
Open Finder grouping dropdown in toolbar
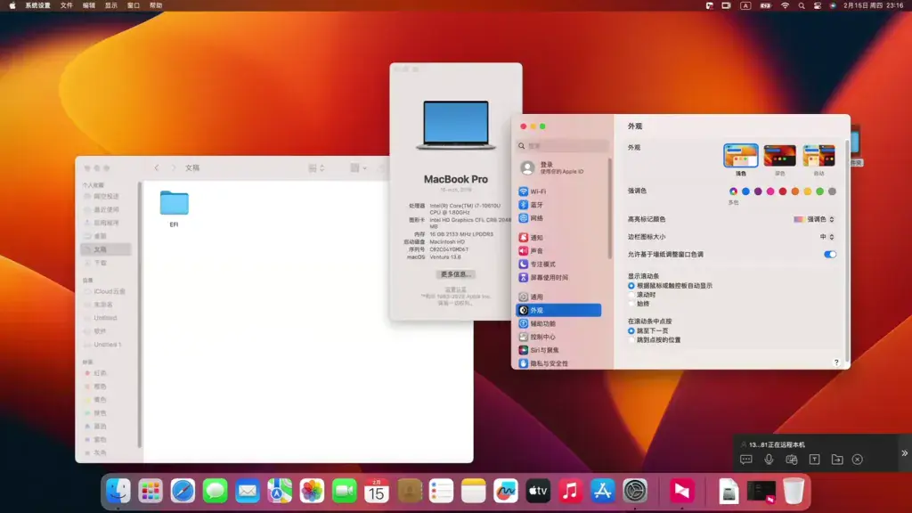358,168
